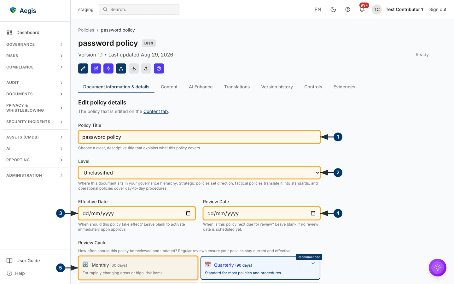Expand the Assets (CMDB) section
This screenshot has height=284, width=454.
[35, 137]
